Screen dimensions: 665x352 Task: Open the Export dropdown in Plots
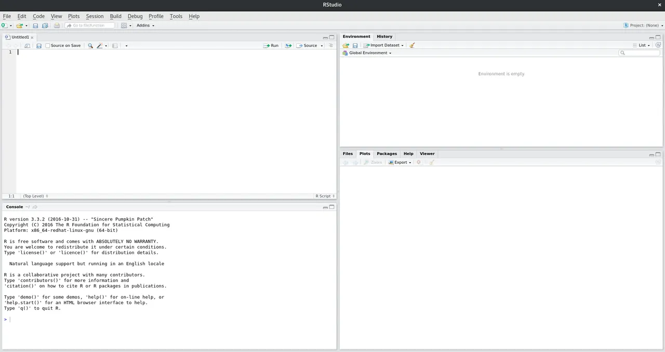400,162
